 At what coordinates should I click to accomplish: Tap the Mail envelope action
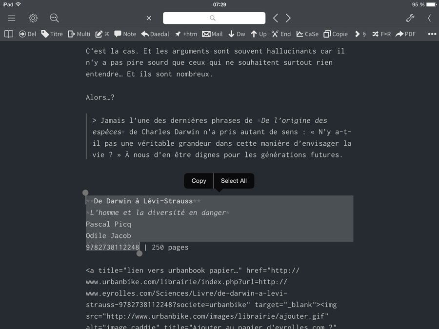coord(212,34)
